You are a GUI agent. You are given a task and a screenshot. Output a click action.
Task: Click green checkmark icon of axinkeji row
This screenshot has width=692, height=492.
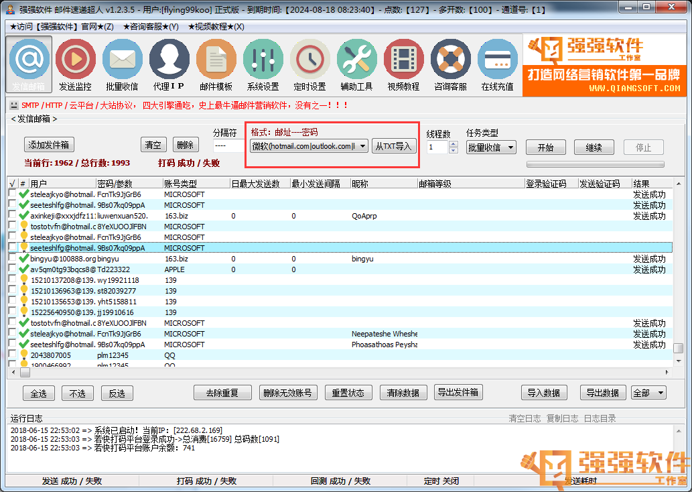[24, 216]
